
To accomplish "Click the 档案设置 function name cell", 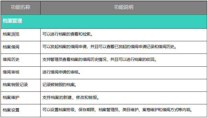I will [x=11, y=110].
